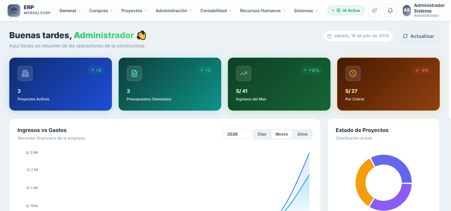Click the warning icon in Por Cobrar card

(353, 73)
